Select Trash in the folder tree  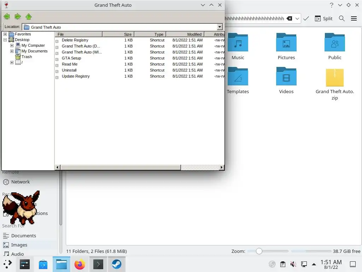click(x=27, y=57)
